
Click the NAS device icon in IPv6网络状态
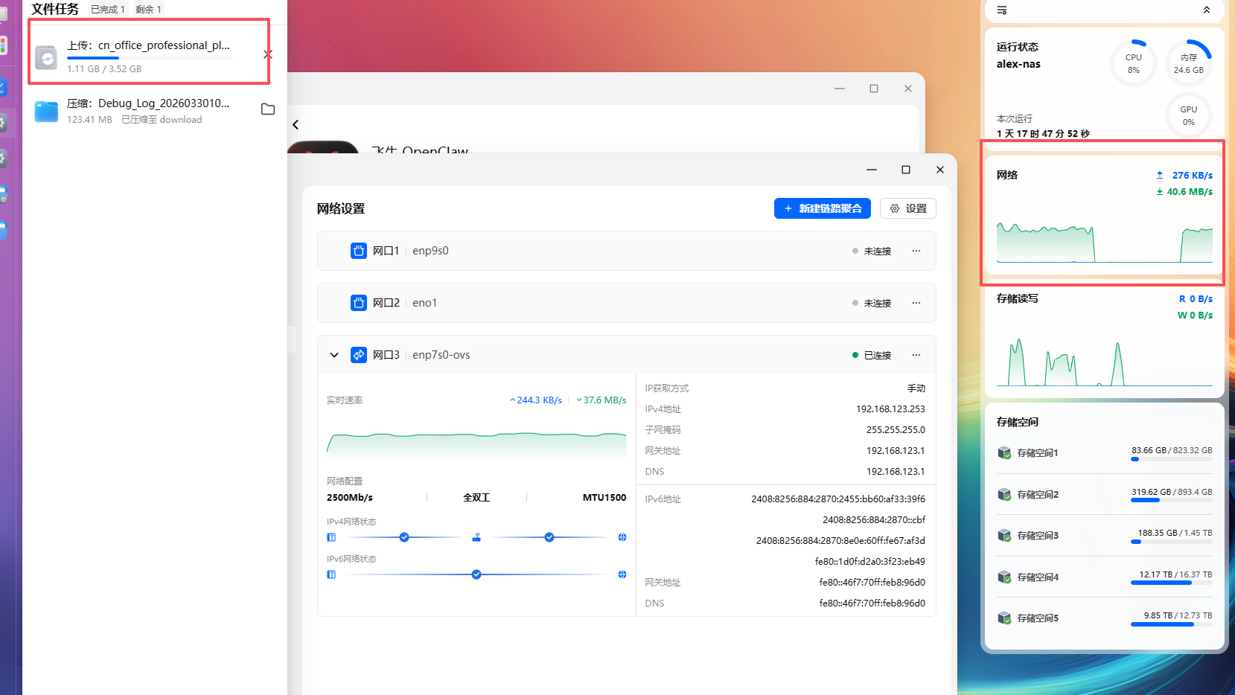pos(331,574)
